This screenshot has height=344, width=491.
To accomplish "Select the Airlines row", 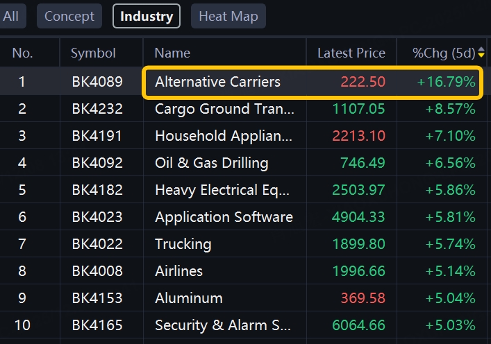I will point(178,271).
